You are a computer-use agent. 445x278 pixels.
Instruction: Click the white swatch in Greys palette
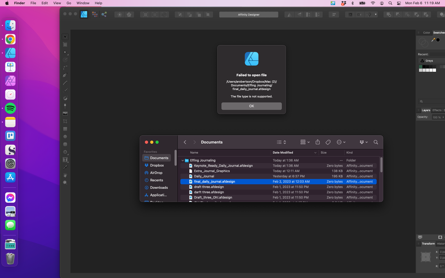click(x=434, y=70)
